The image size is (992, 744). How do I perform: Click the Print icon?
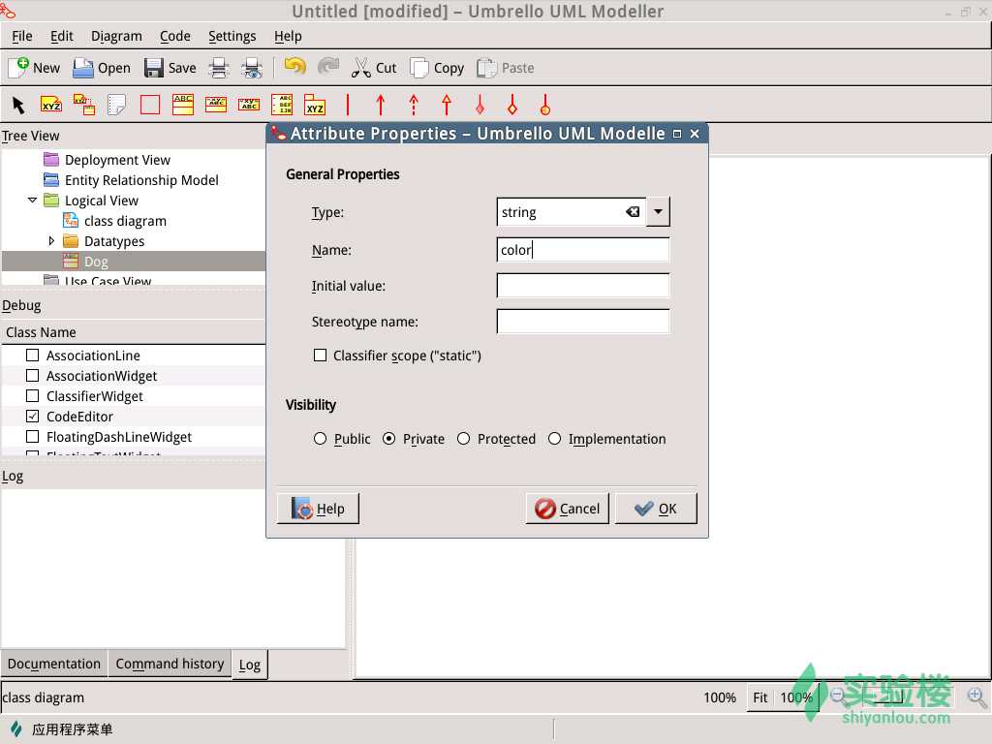click(x=219, y=68)
